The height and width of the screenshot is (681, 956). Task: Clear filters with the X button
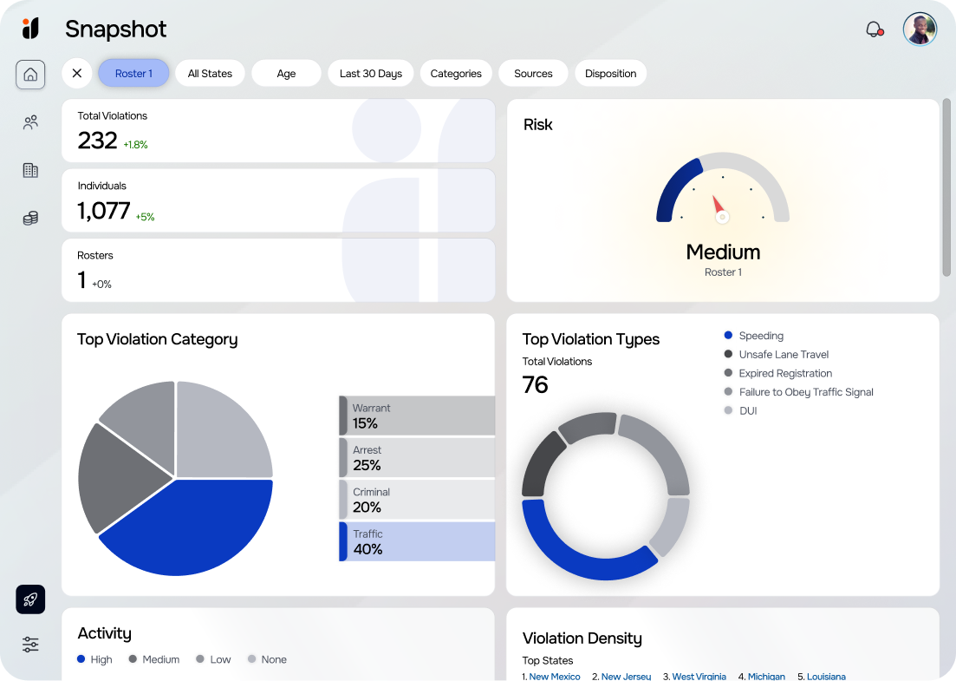(77, 74)
